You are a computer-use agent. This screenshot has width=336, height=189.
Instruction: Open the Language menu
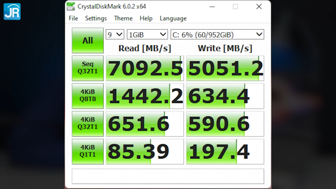(173, 18)
